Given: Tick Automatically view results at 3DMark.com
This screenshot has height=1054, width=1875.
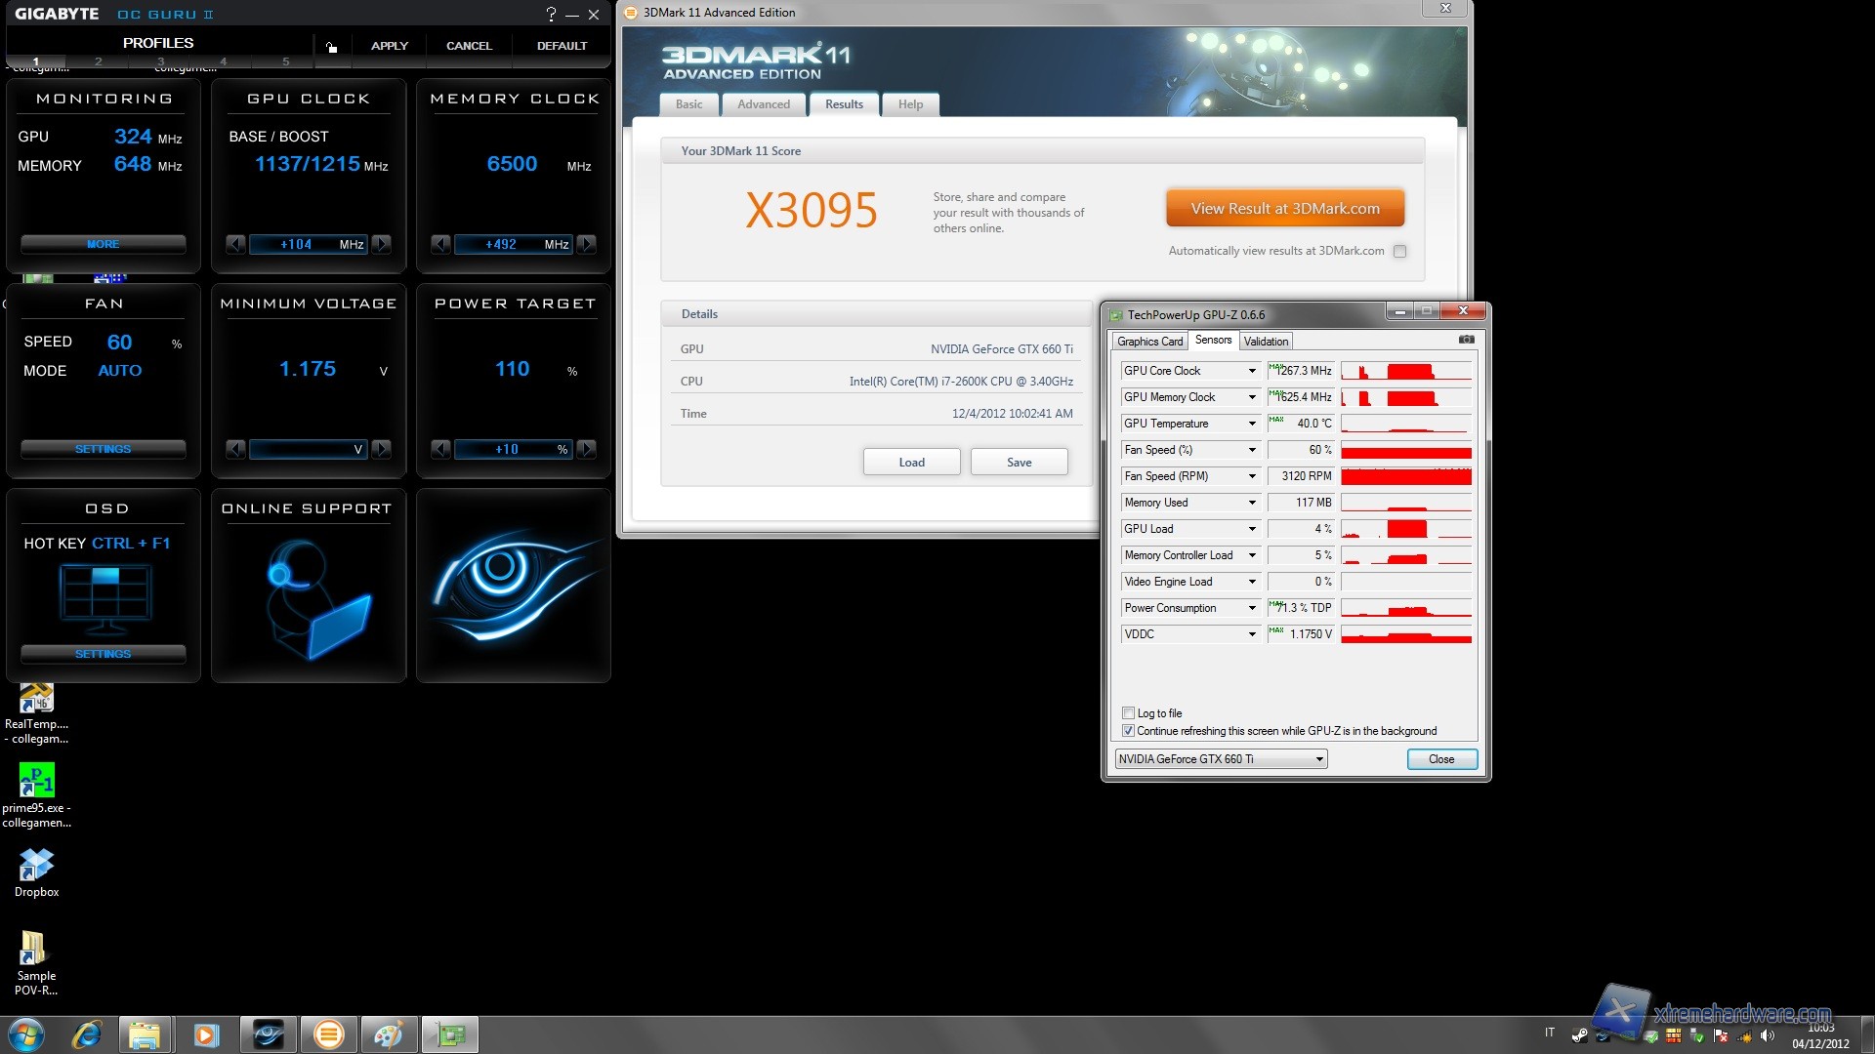Looking at the screenshot, I should click(x=1399, y=251).
